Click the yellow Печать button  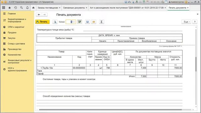tap(42, 22)
